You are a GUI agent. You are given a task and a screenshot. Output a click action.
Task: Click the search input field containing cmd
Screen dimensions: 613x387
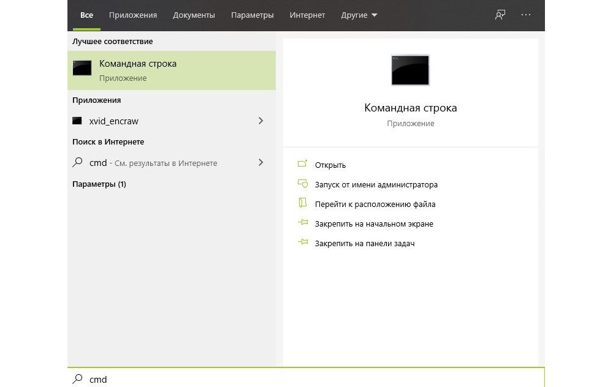306,379
